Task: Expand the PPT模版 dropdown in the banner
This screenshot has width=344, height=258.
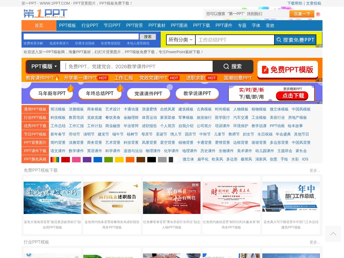Action: pos(44,66)
